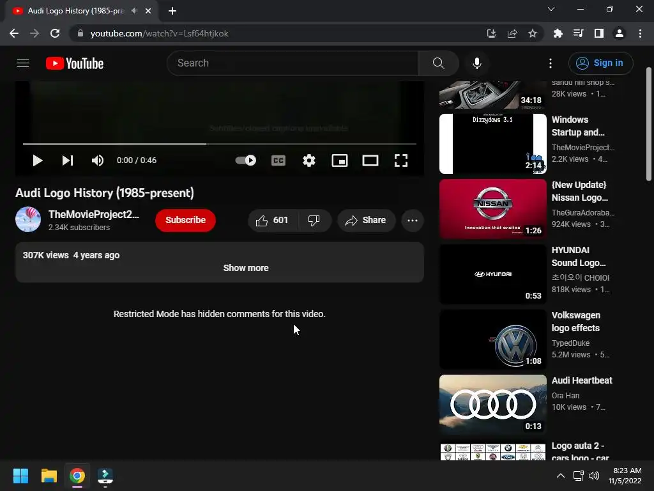Click Volkswagen logo effects title
This screenshot has width=654, height=491.
coord(576,322)
